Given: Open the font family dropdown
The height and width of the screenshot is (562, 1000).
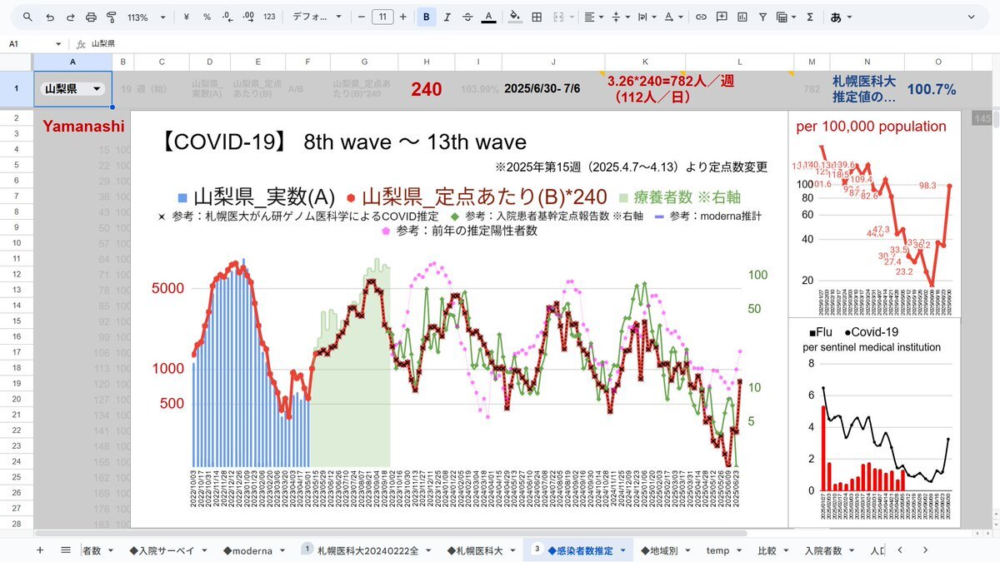Looking at the screenshot, I should (x=317, y=17).
